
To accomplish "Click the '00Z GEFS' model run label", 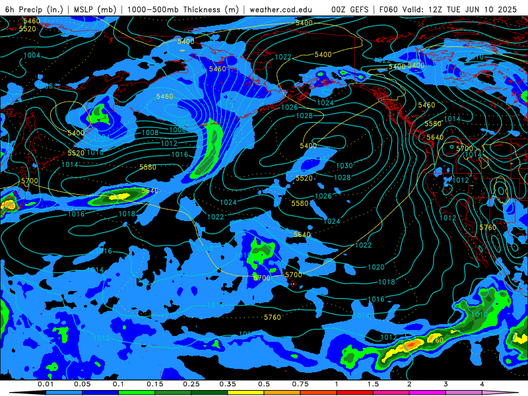I will pyautogui.click(x=350, y=9).
